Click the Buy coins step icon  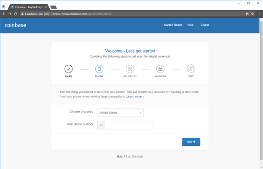[x=191, y=69]
